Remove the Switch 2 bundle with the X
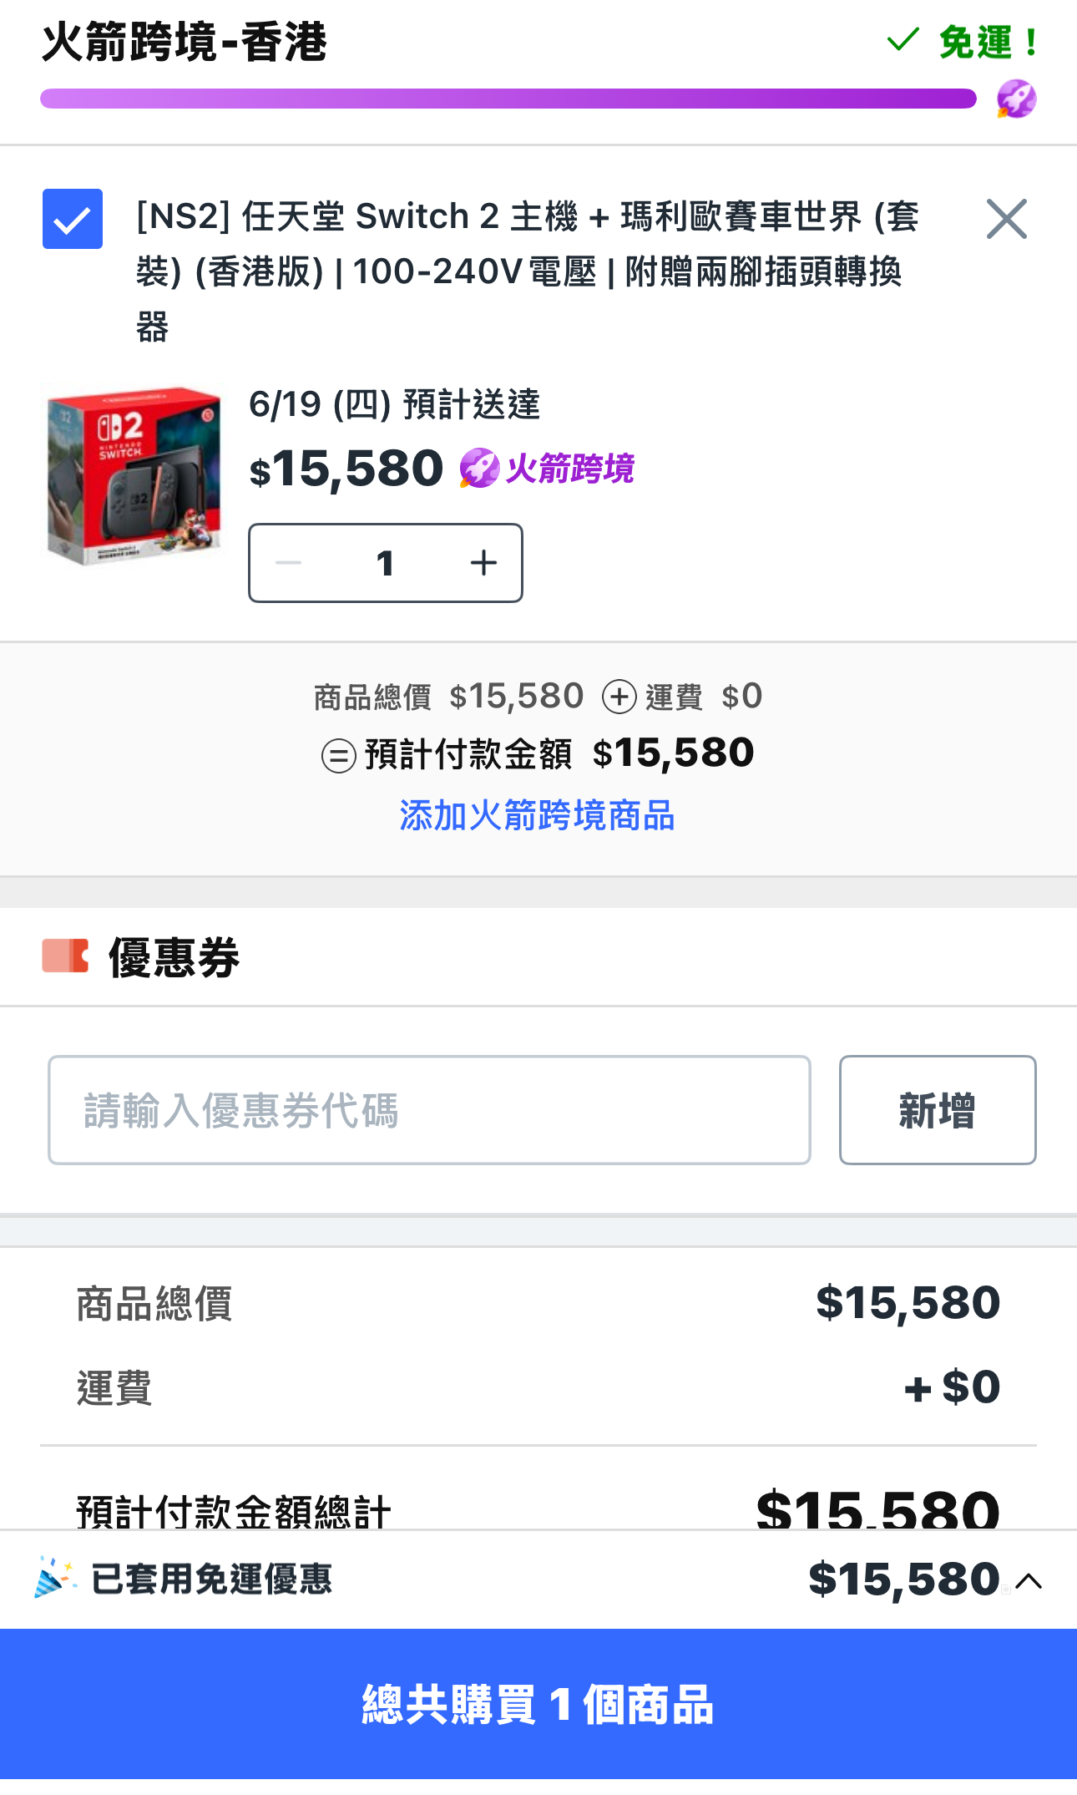 point(1006,219)
